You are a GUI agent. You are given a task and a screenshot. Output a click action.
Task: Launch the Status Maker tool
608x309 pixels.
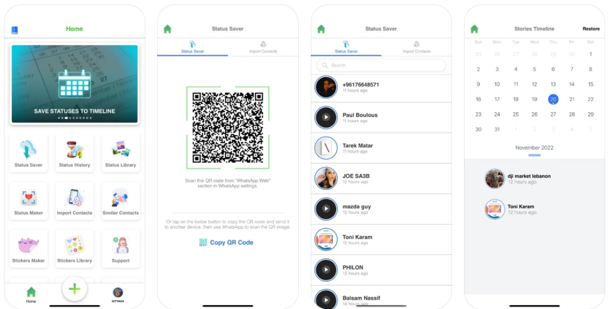[28, 201]
